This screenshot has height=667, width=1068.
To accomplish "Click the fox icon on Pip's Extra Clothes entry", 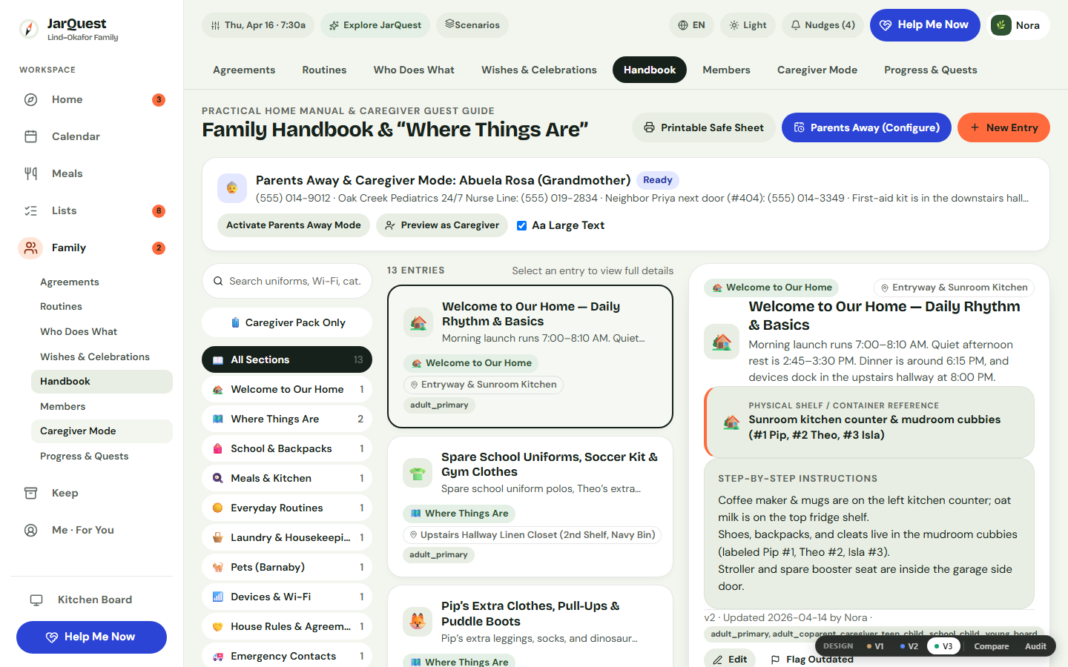I will [418, 622].
